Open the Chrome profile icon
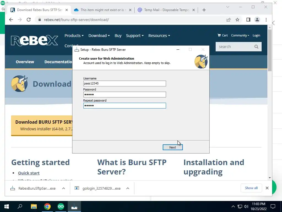 [257, 20]
